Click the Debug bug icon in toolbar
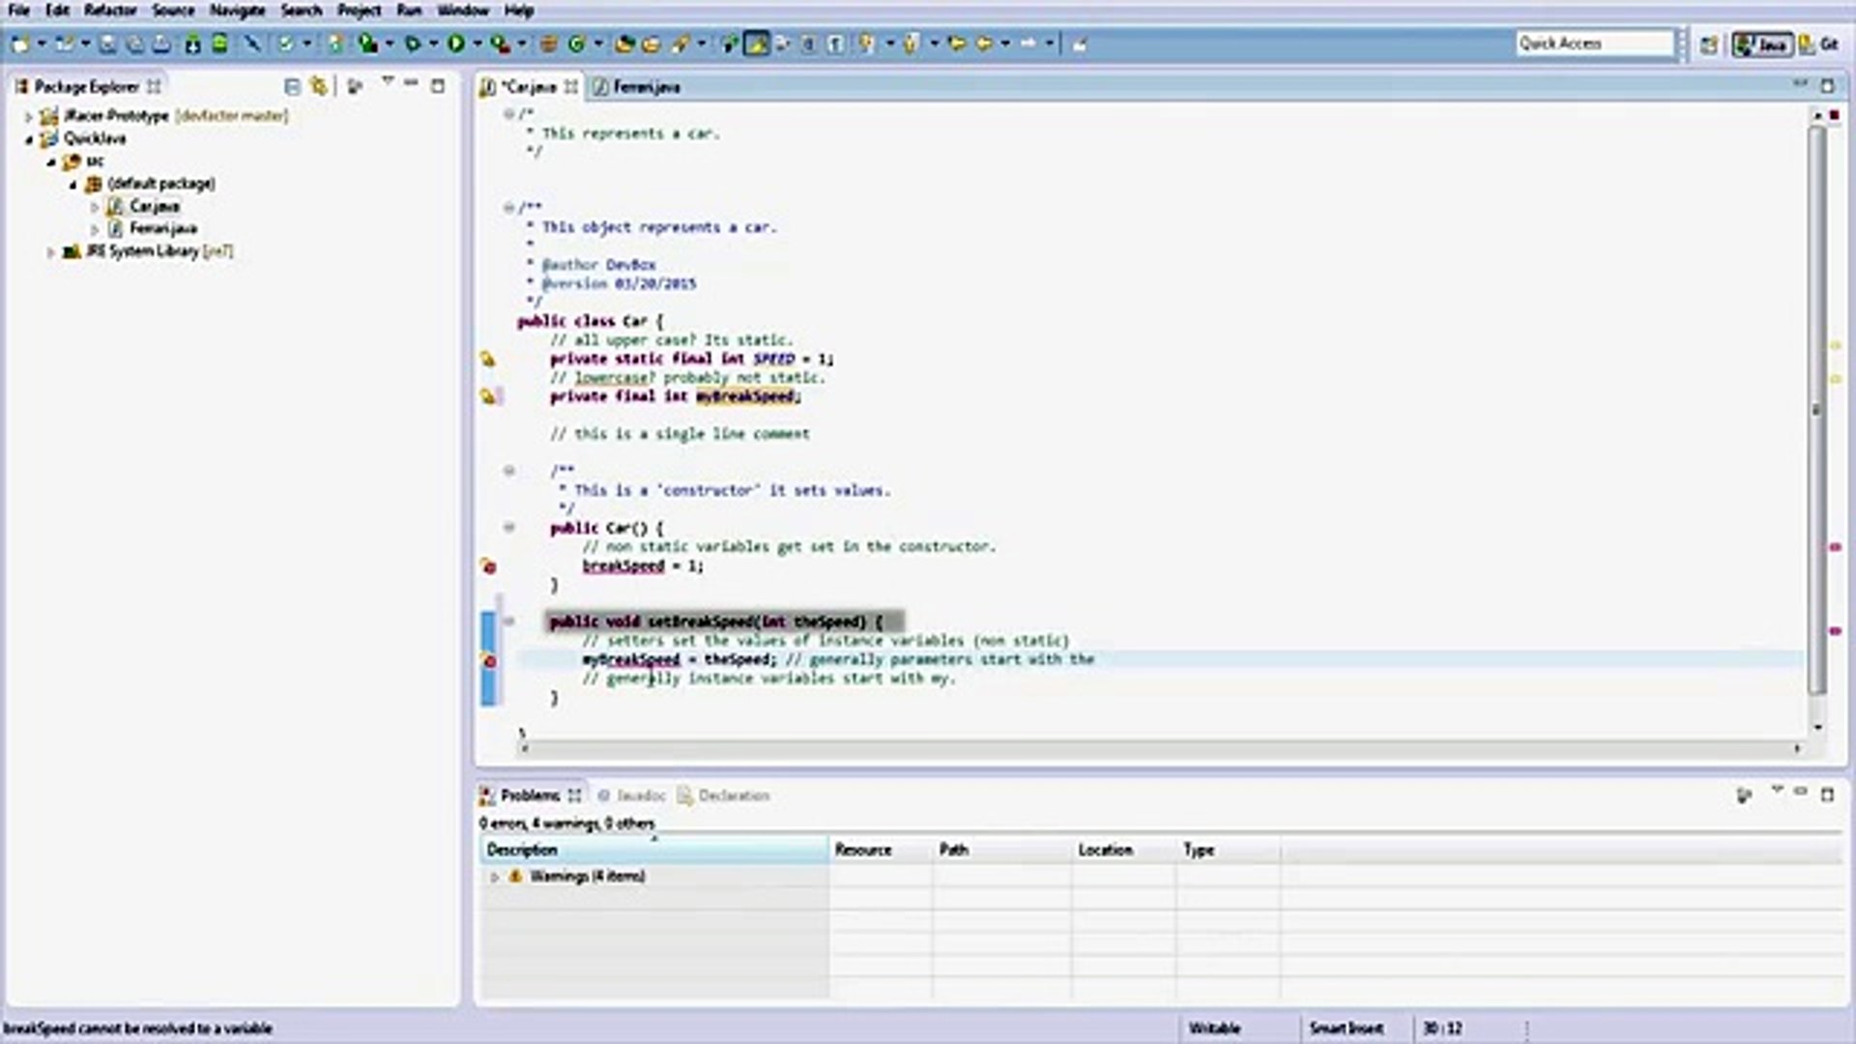Viewport: 1856px width, 1044px height. pos(413,43)
